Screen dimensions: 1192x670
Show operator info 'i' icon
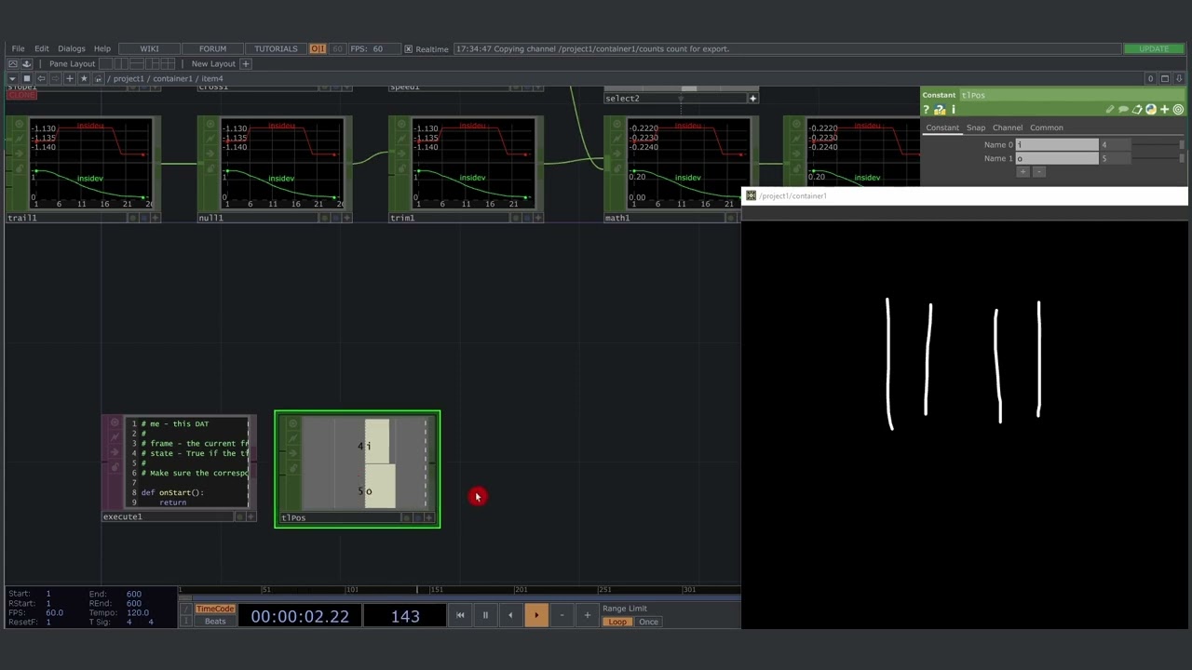[953, 110]
